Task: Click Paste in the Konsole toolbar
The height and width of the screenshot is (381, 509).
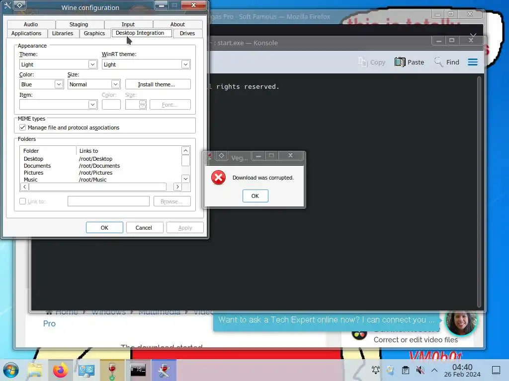Action: pos(410,62)
